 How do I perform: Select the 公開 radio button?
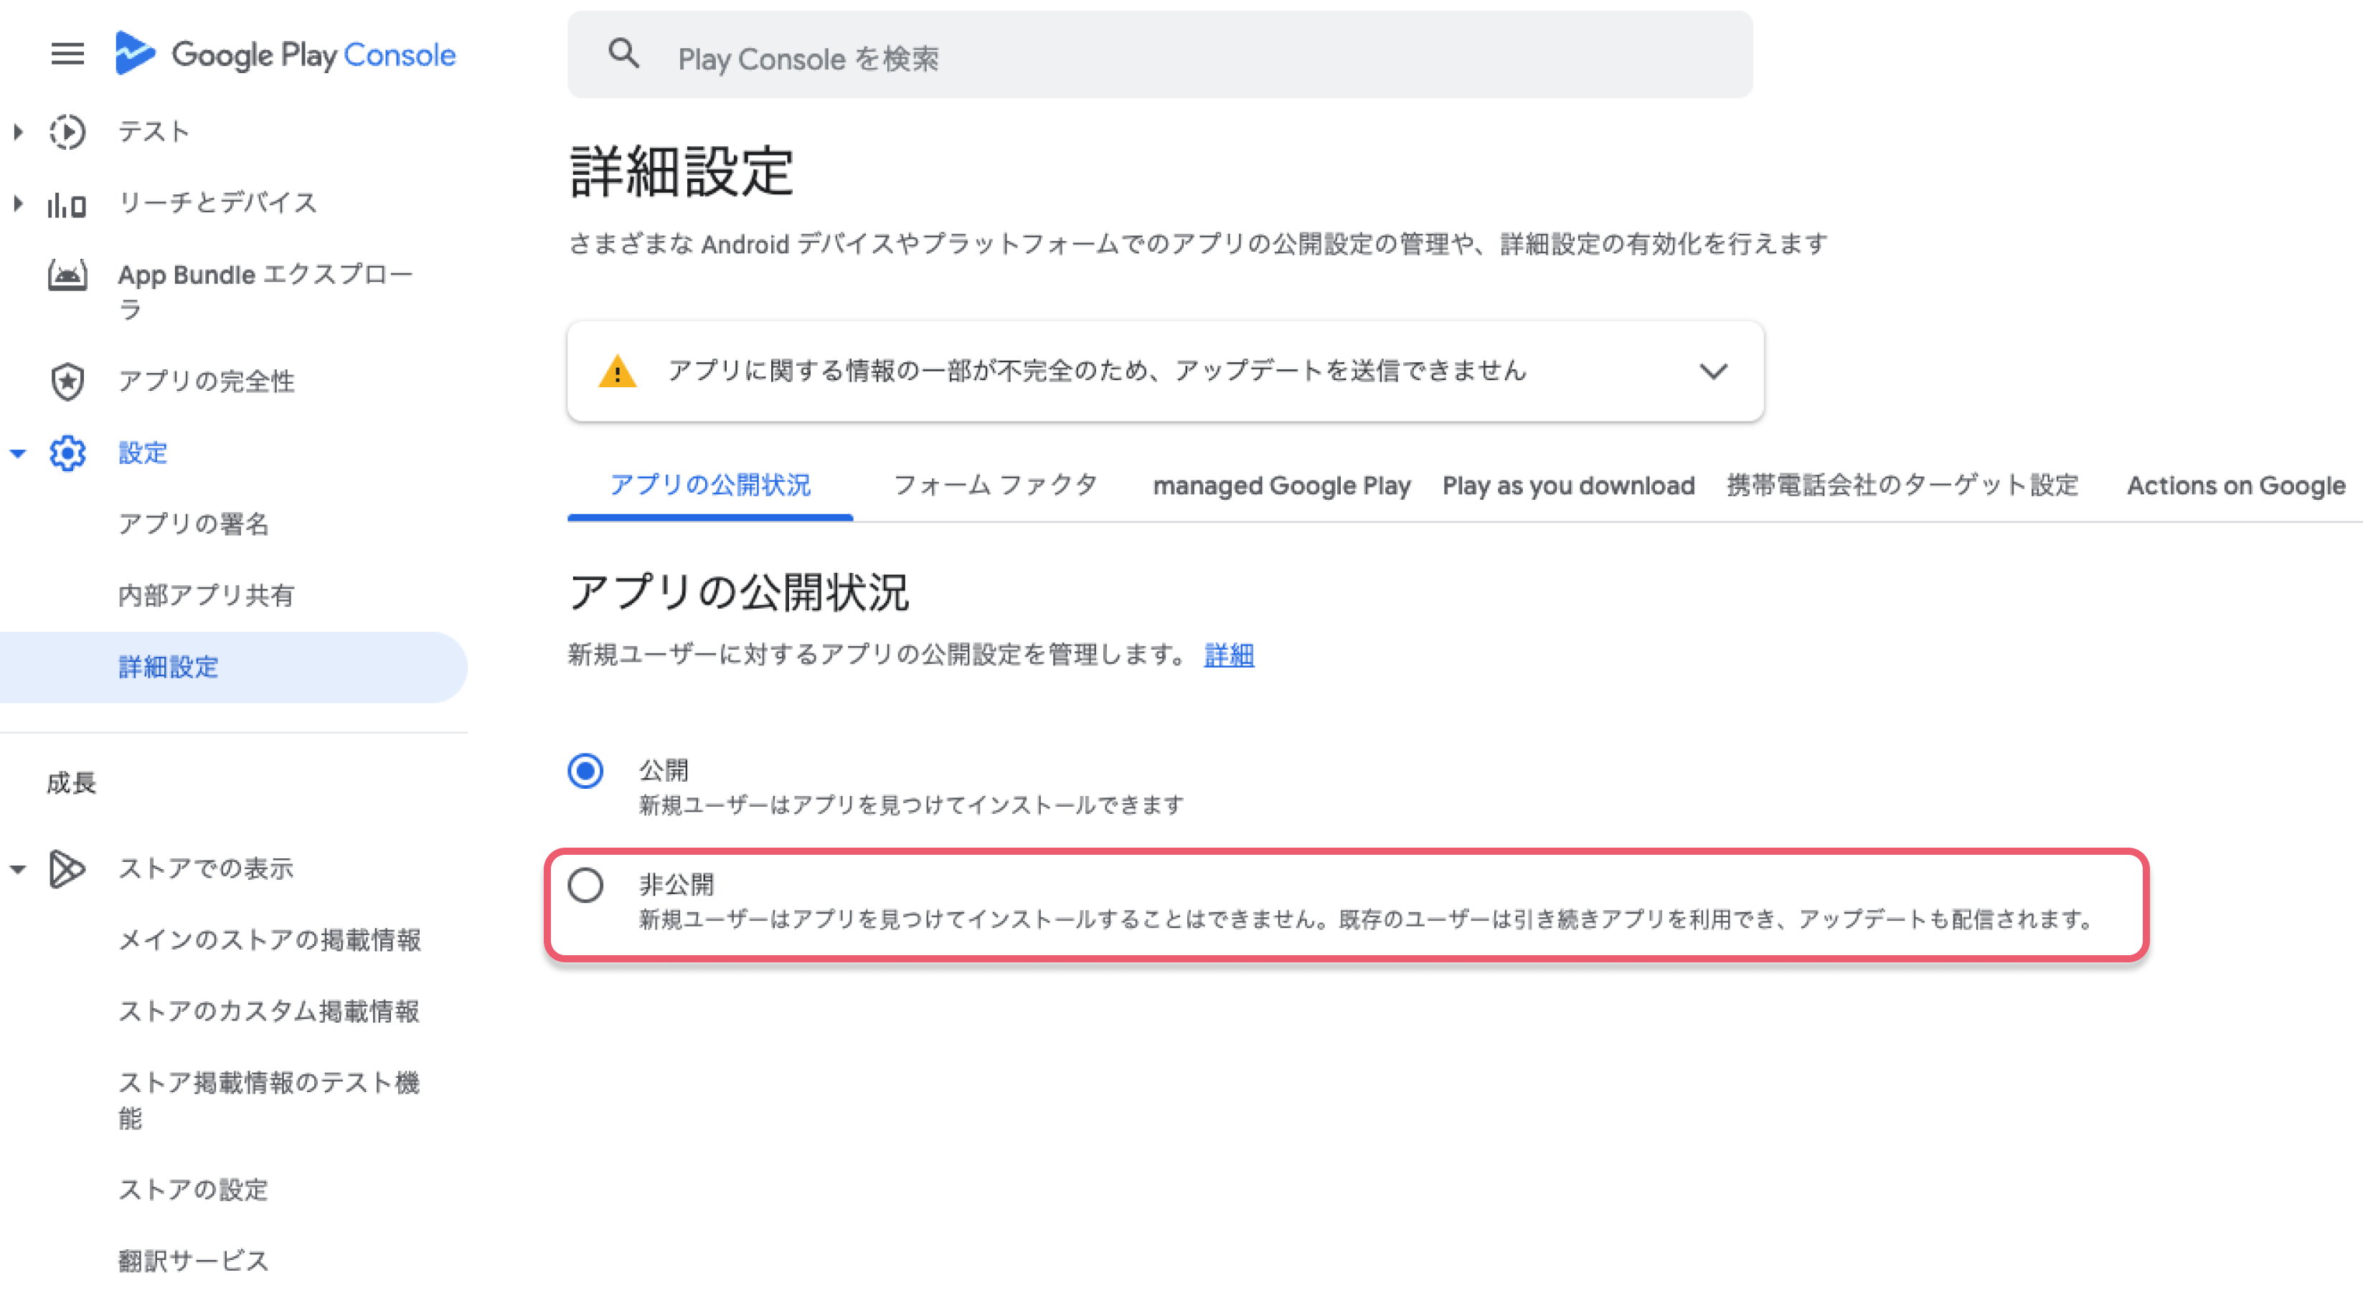585,770
